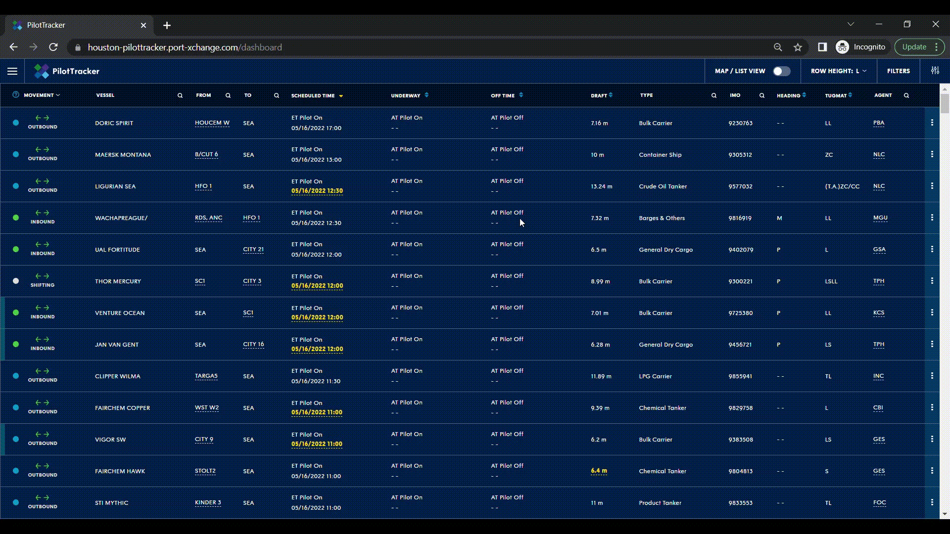Click the white status dot for THOR MERCURY
The image size is (950, 534).
[16, 281]
